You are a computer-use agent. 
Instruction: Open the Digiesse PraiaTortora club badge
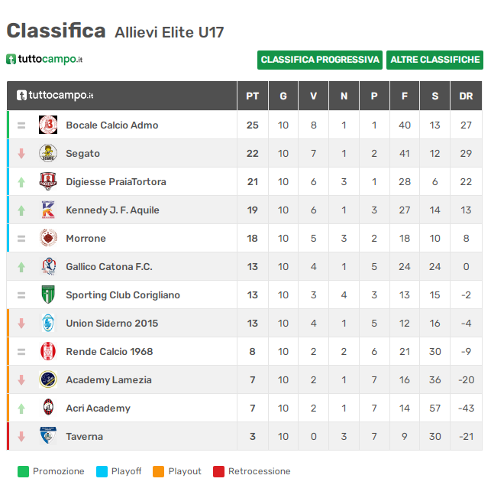tap(48, 181)
